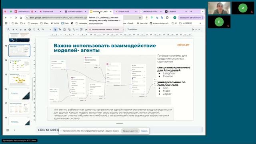Open the Хабр bookmark
The width and height of the screenshot is (256, 144).
coord(65,23)
